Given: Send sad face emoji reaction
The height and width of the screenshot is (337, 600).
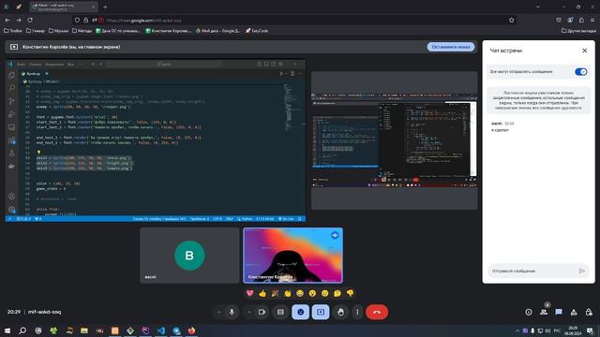Looking at the screenshot, I should click(325, 293).
